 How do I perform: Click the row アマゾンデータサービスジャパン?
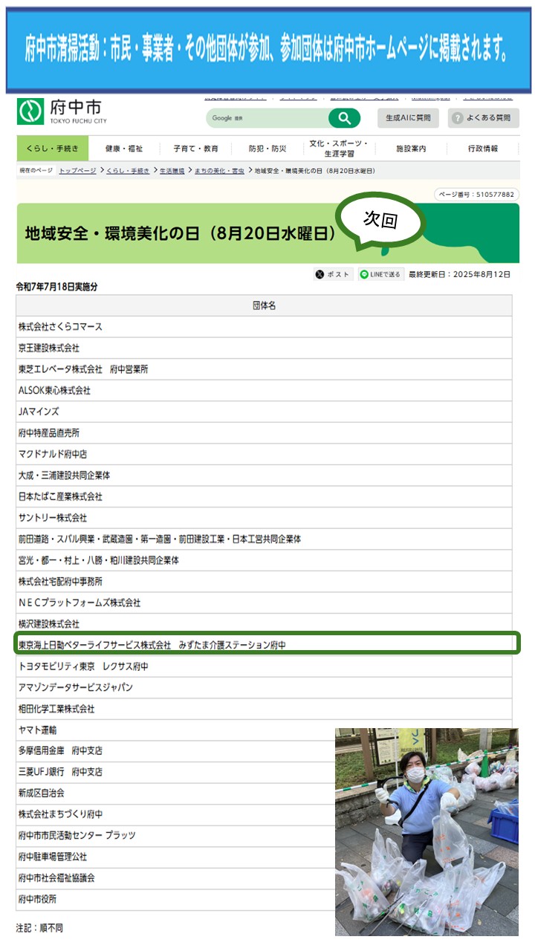[264, 688]
